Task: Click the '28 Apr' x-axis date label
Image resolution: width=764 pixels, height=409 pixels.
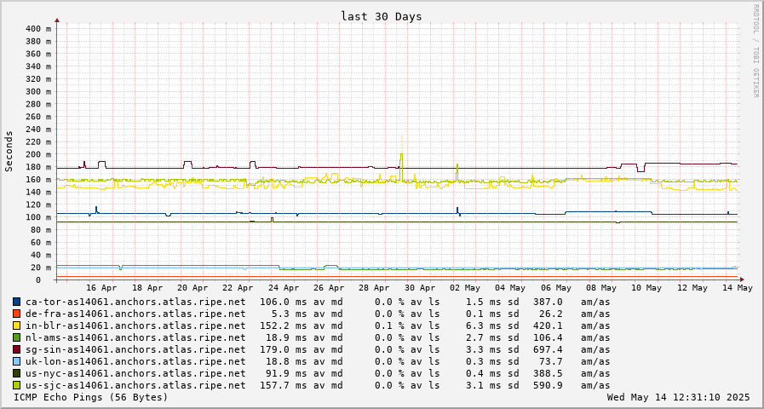Action: click(375, 288)
